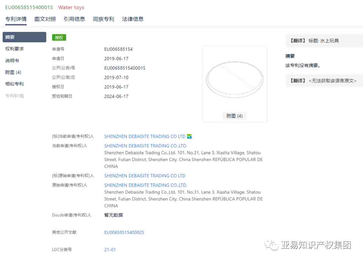The width and height of the screenshot is (363, 261).
Task: Click the header patent number EU0065851540001S
Action: tap(29, 7)
